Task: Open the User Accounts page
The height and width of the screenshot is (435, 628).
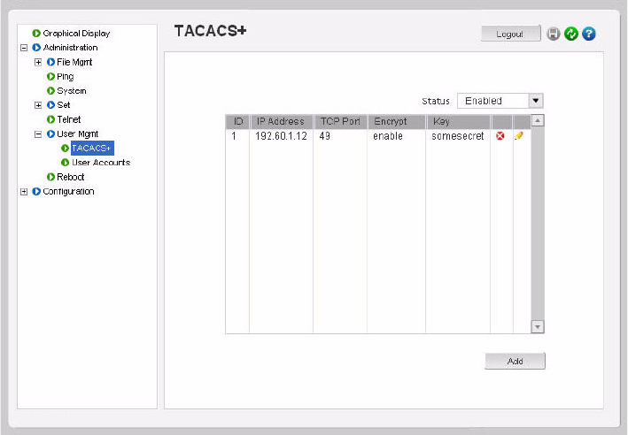Action: [x=101, y=163]
